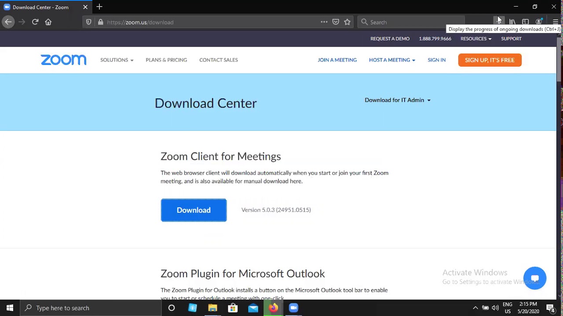The width and height of the screenshot is (563, 316).
Task: Open page actions three-dot menu
Action: pyautogui.click(x=324, y=22)
